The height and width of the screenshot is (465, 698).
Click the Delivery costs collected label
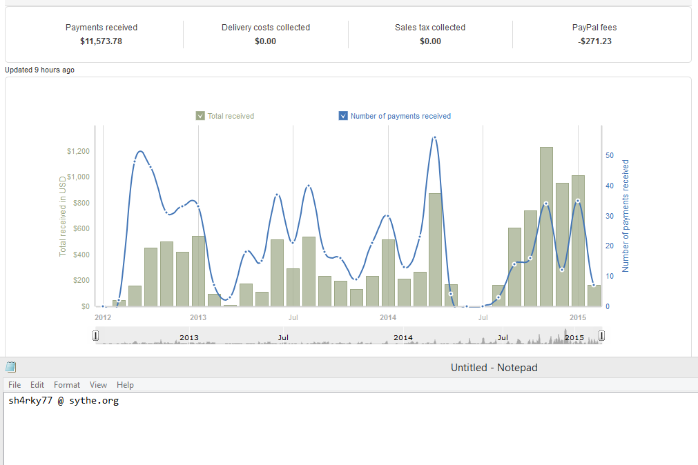click(266, 28)
